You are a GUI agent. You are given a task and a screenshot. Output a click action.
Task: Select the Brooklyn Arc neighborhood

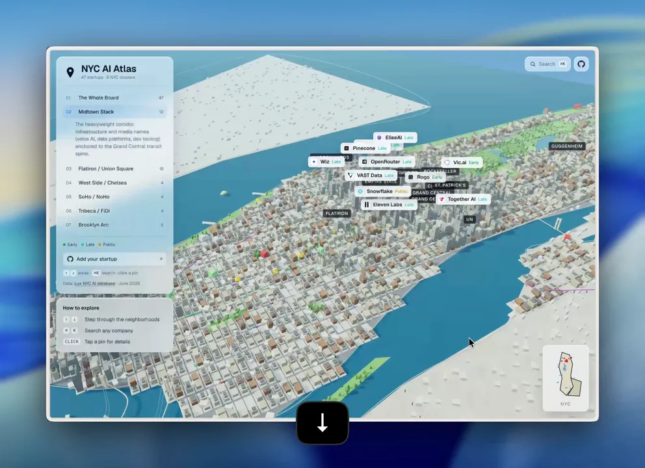(115, 225)
